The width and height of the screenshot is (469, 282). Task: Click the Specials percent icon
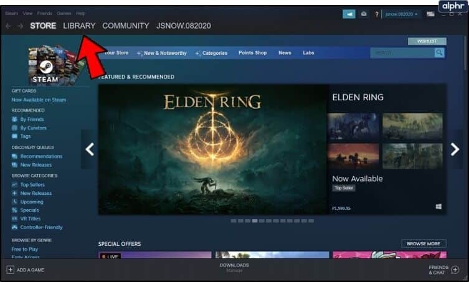pos(14,210)
